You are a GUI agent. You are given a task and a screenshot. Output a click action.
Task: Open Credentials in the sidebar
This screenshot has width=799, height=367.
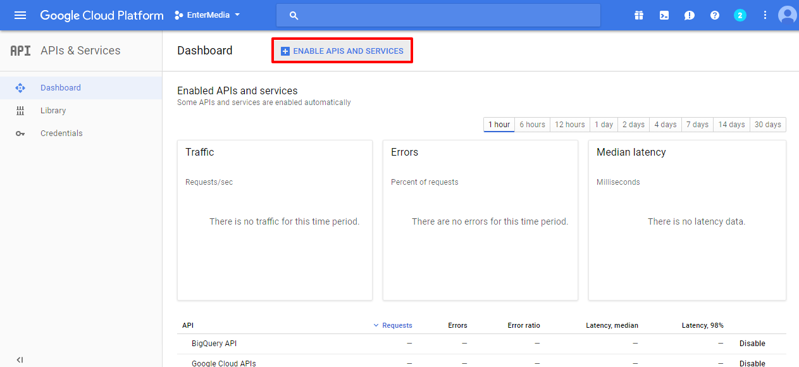click(x=61, y=134)
